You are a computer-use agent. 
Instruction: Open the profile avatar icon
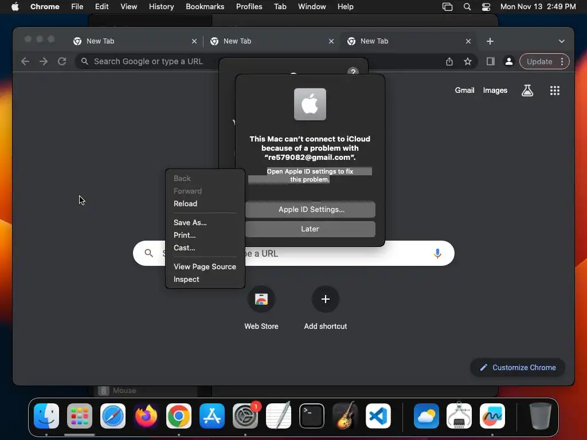(509, 61)
